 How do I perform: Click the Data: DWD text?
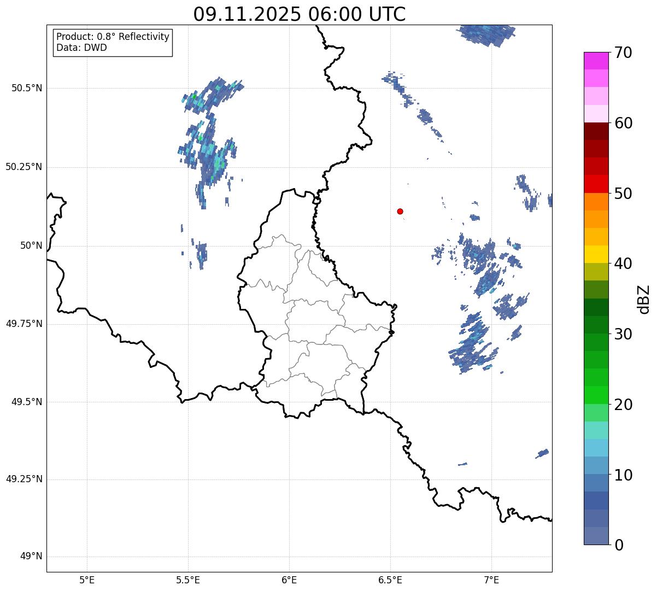tap(82, 48)
